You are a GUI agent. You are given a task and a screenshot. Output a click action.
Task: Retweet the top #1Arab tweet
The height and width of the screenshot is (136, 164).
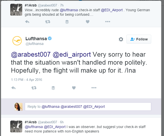(x=47, y=22)
